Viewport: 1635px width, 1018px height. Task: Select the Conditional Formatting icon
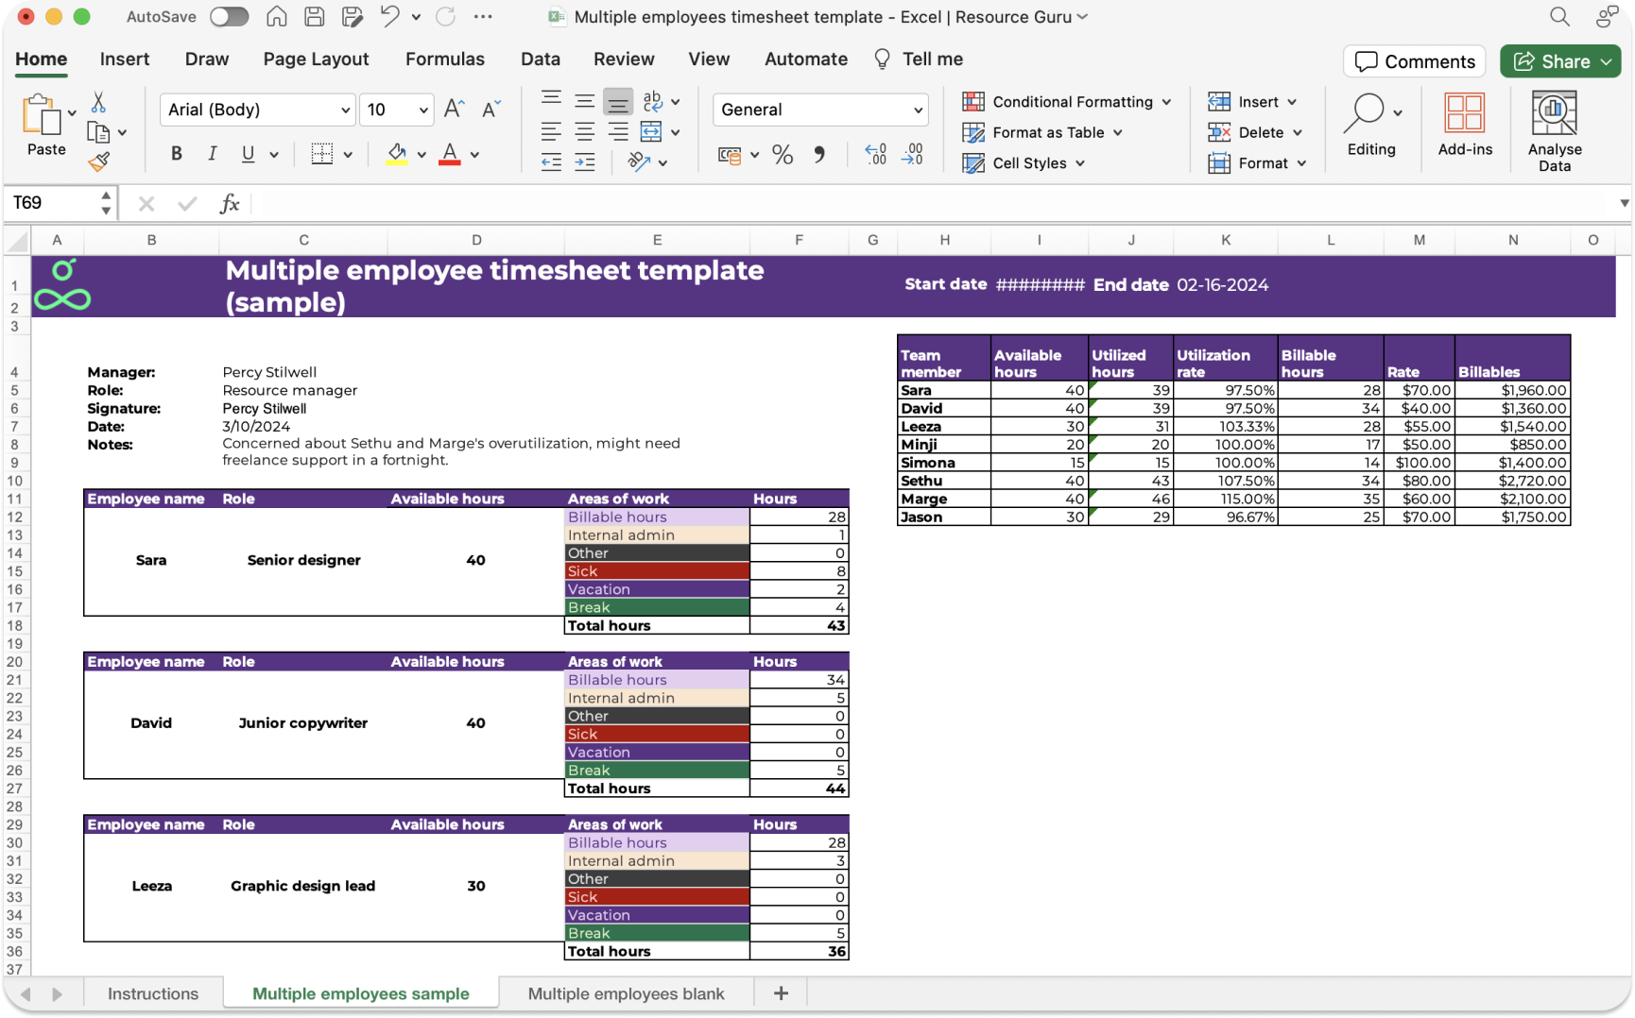(x=972, y=101)
